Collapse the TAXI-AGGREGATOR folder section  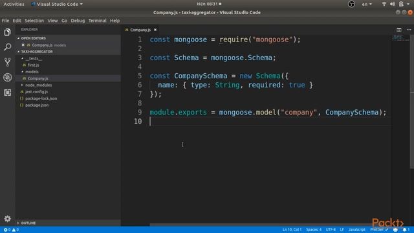click(37, 52)
